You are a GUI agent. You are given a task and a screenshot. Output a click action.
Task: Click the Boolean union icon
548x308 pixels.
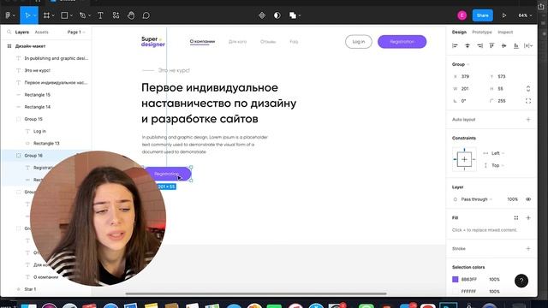[x=293, y=15]
